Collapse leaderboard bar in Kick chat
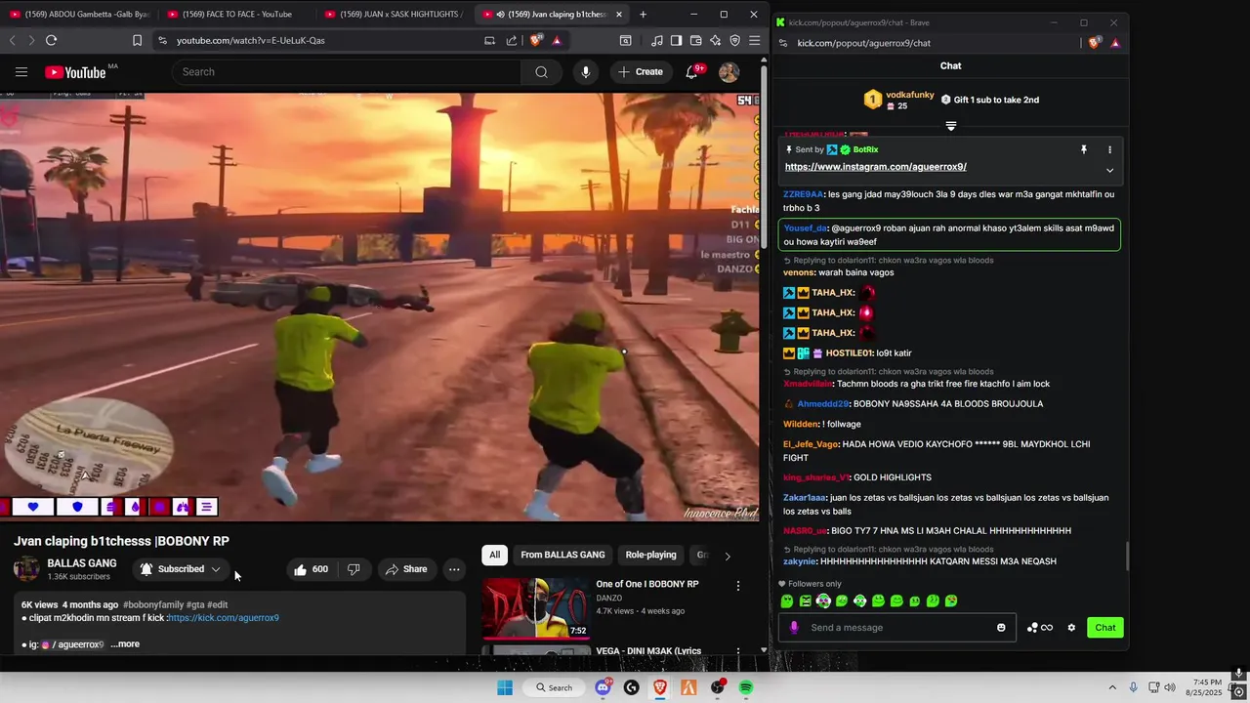This screenshot has width=1250, height=703. pyautogui.click(x=950, y=126)
